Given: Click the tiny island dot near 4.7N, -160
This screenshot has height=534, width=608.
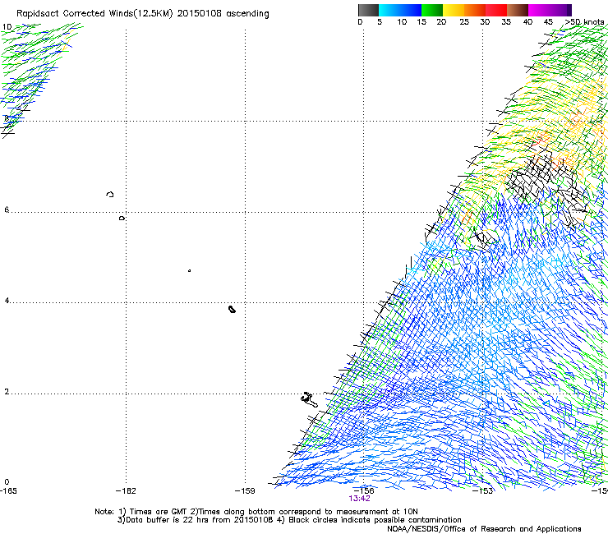Looking at the screenshot, I should pyautogui.click(x=189, y=270).
